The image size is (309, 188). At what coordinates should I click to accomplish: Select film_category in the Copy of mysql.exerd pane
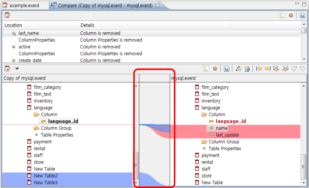coord(47,87)
